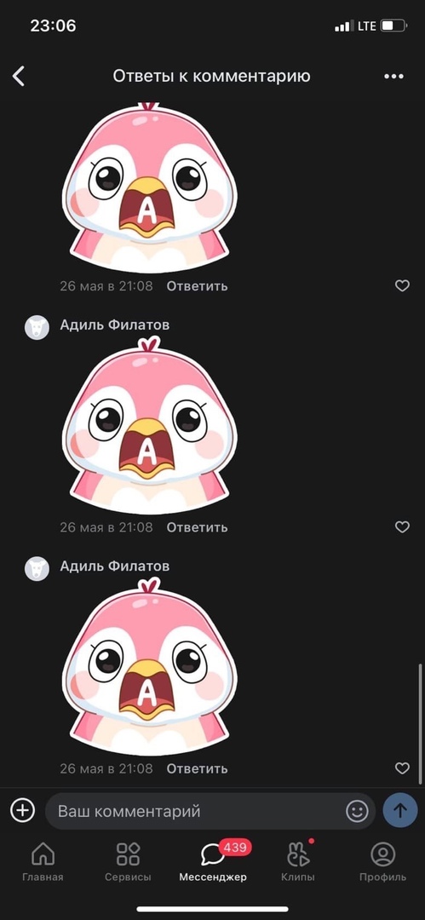Open the emoji smiley picker

point(357,811)
